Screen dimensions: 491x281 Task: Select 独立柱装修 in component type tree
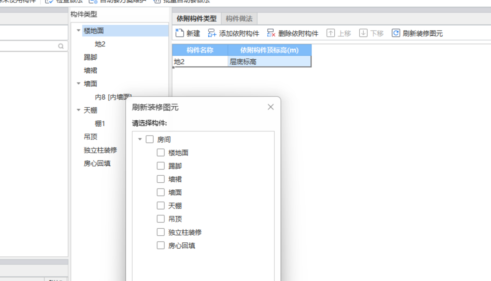100,150
